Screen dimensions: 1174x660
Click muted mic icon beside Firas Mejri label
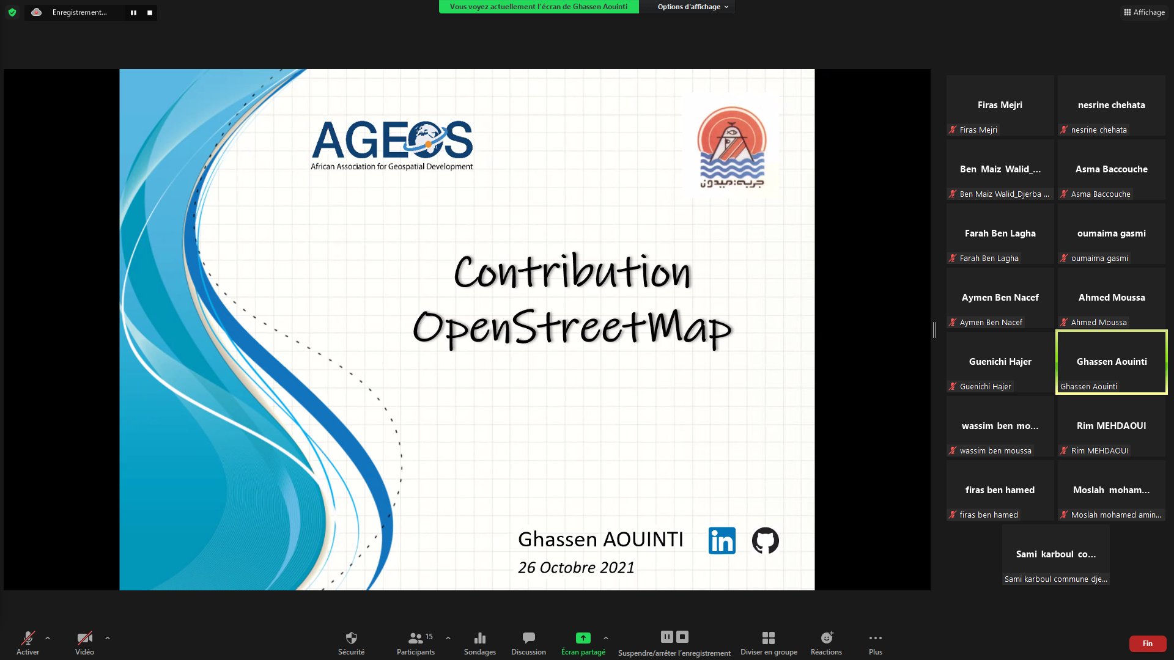[953, 130]
